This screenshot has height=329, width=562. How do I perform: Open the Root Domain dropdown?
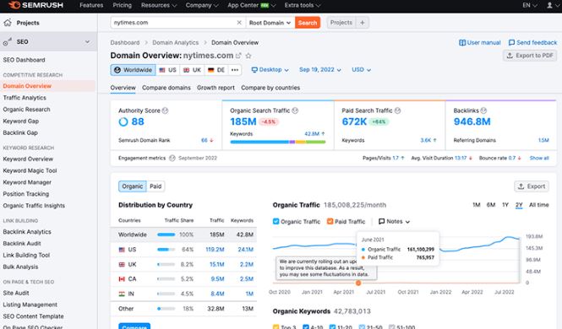pos(270,23)
